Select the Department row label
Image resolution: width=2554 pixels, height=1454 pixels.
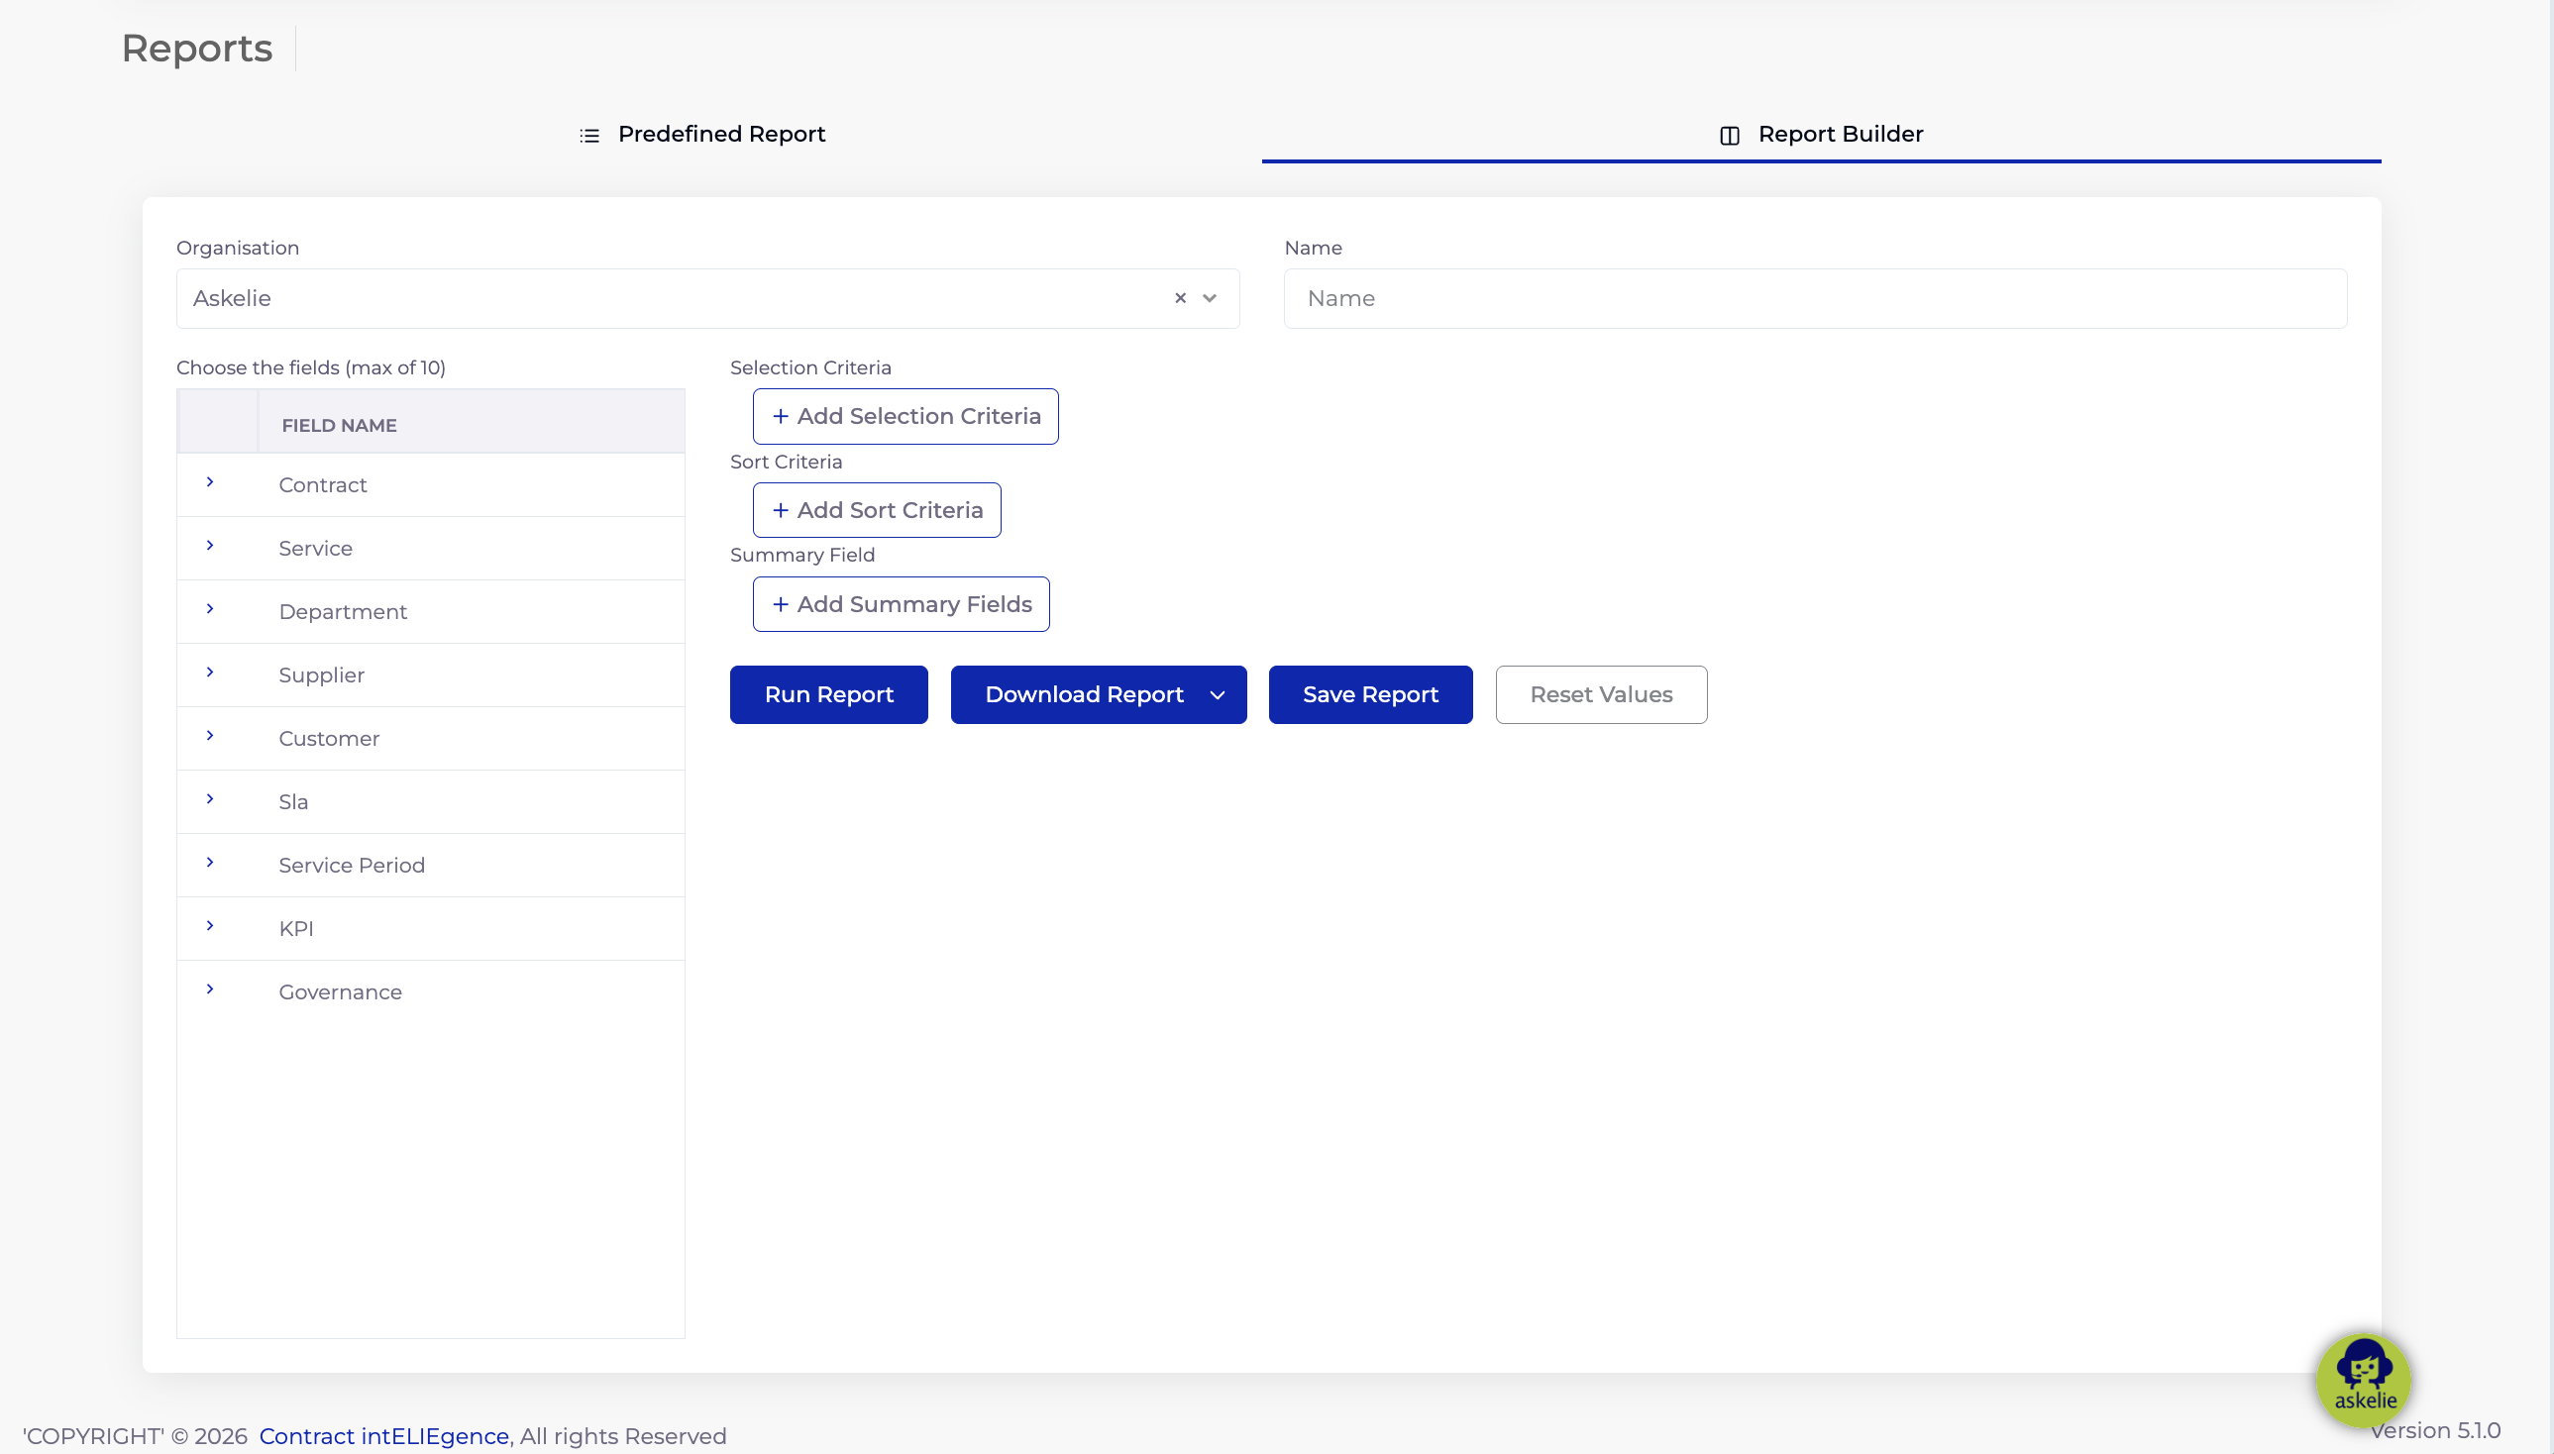343,612
